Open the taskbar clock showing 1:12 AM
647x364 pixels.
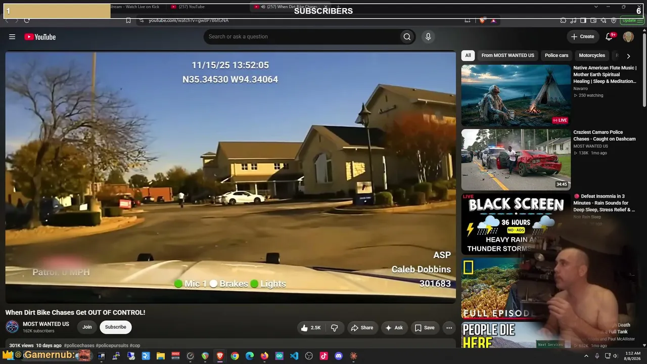(x=632, y=356)
